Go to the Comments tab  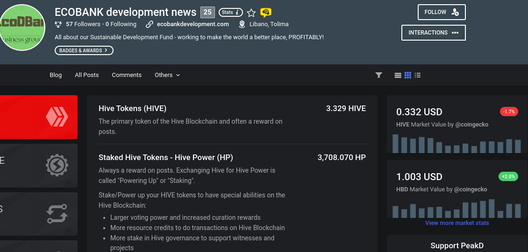(127, 75)
